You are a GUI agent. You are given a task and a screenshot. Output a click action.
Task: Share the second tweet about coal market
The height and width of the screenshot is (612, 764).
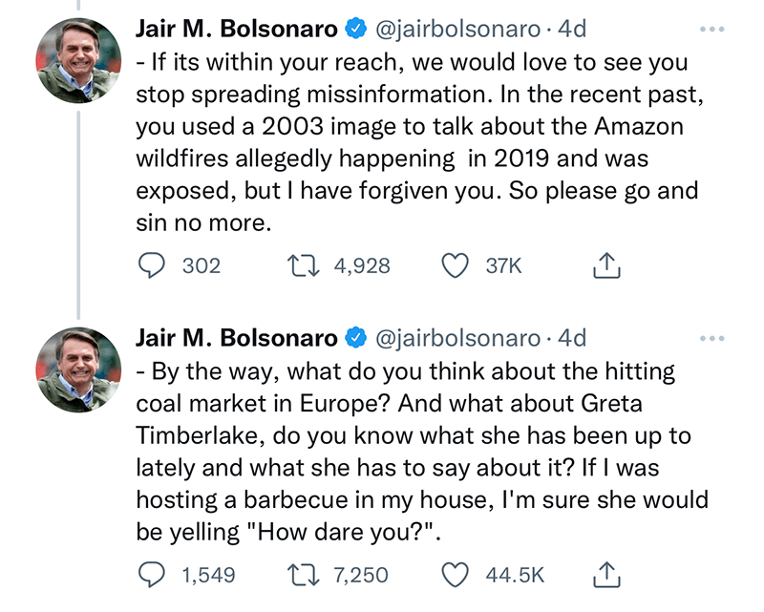(x=606, y=575)
